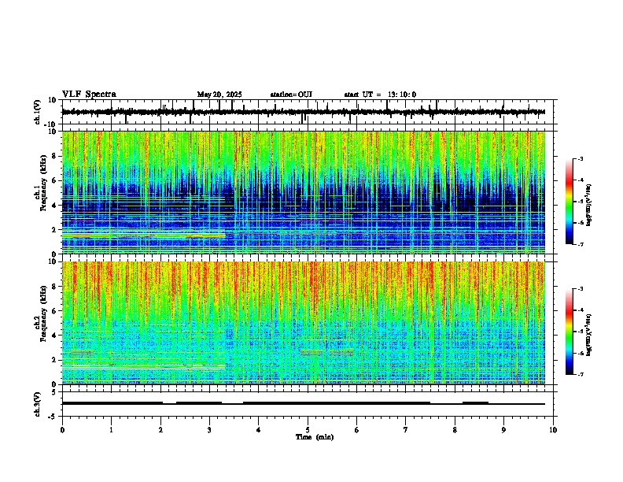Click the ch.1 spectrogram plot area
Viewport: 623px width, 482px height.
coord(304,192)
